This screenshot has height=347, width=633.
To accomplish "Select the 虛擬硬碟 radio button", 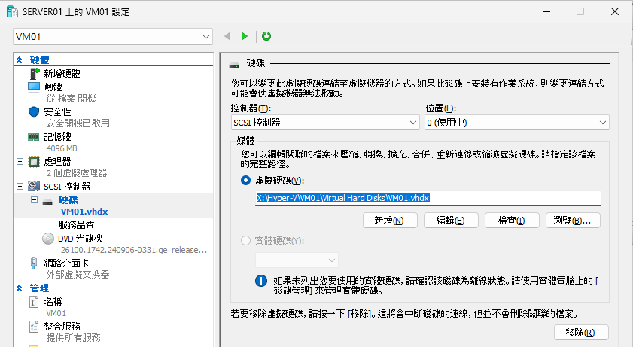I will [x=245, y=181].
